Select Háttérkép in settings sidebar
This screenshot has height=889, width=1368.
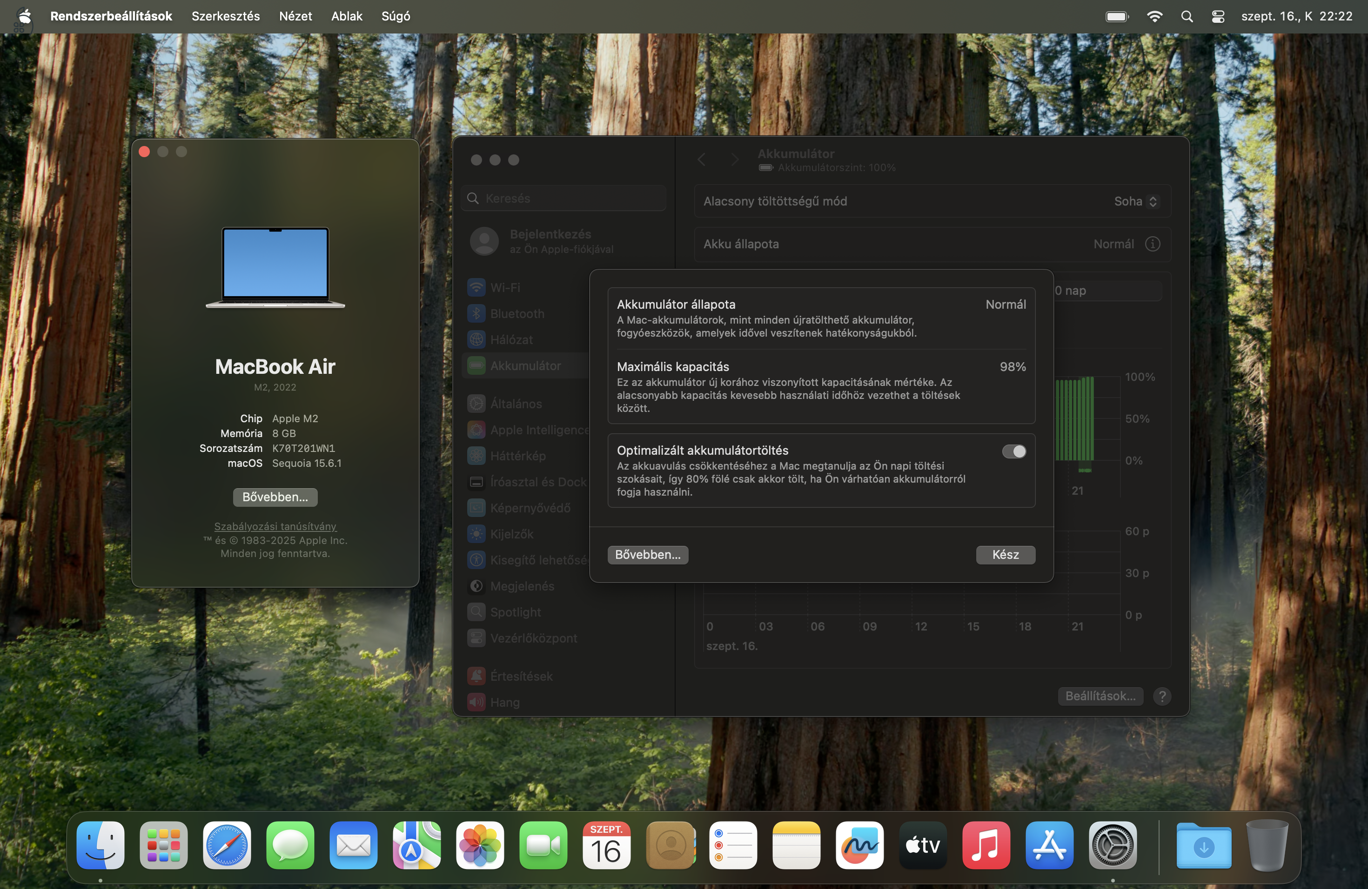pyautogui.click(x=526, y=456)
